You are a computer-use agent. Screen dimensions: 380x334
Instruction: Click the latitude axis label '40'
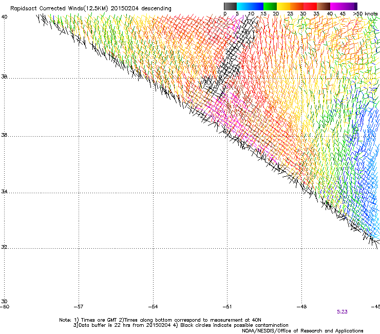coord(4,17)
